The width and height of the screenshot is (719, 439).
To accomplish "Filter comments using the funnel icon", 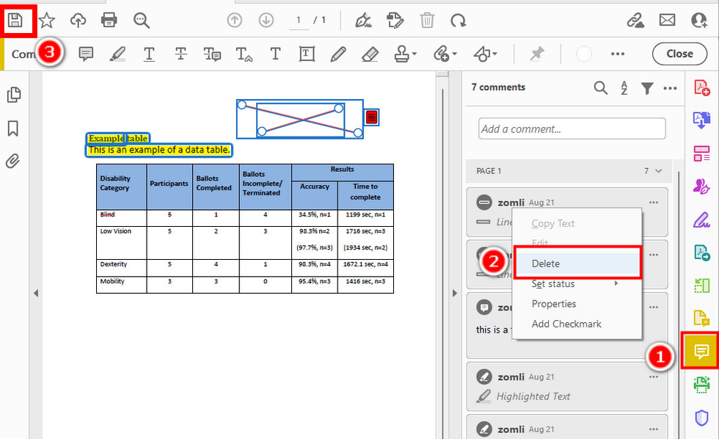I will click(646, 88).
